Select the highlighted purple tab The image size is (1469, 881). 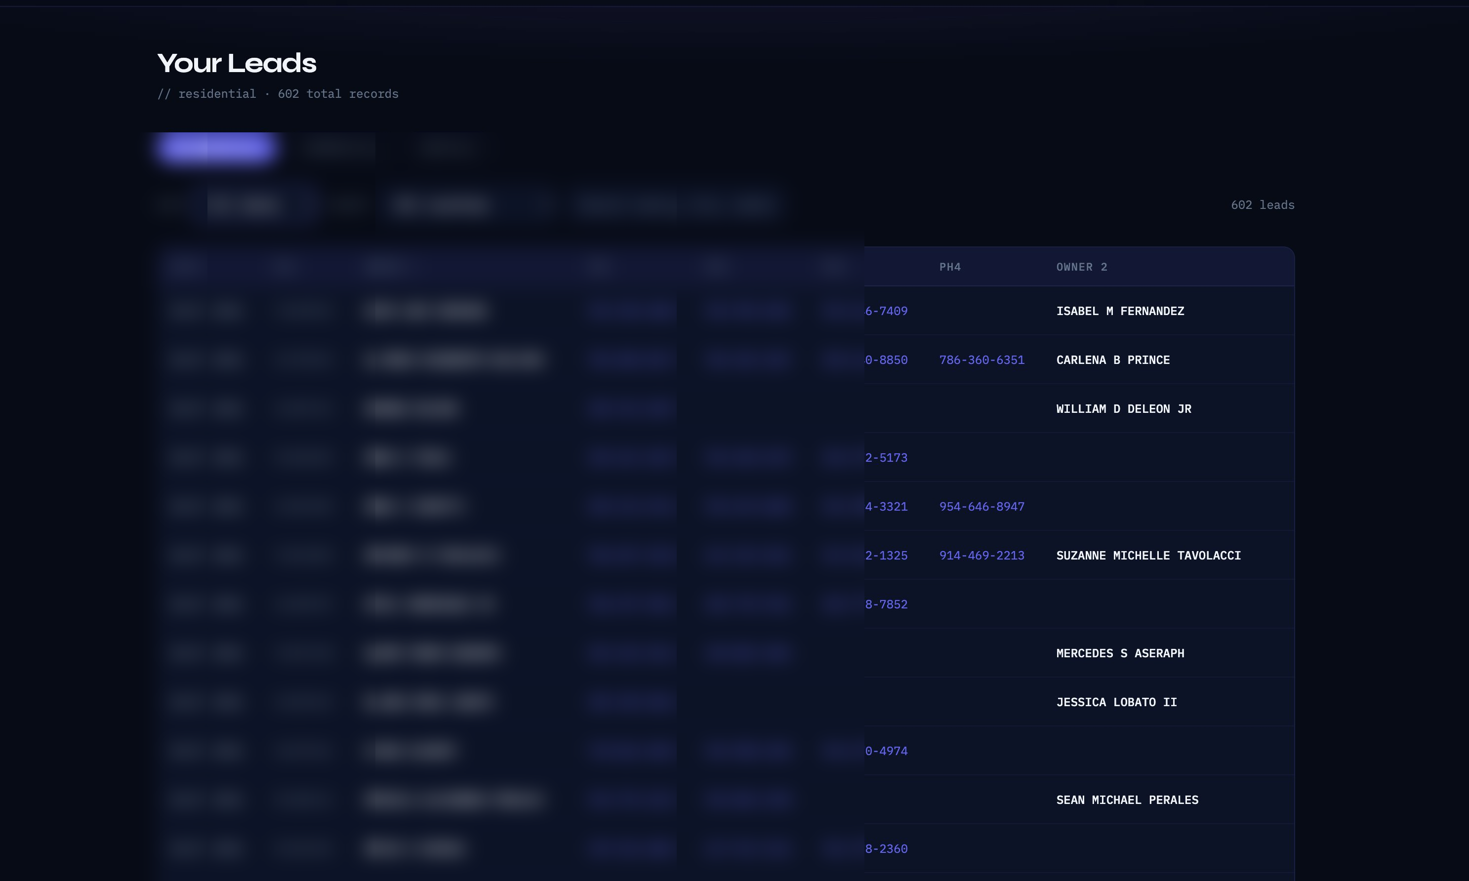pos(215,149)
